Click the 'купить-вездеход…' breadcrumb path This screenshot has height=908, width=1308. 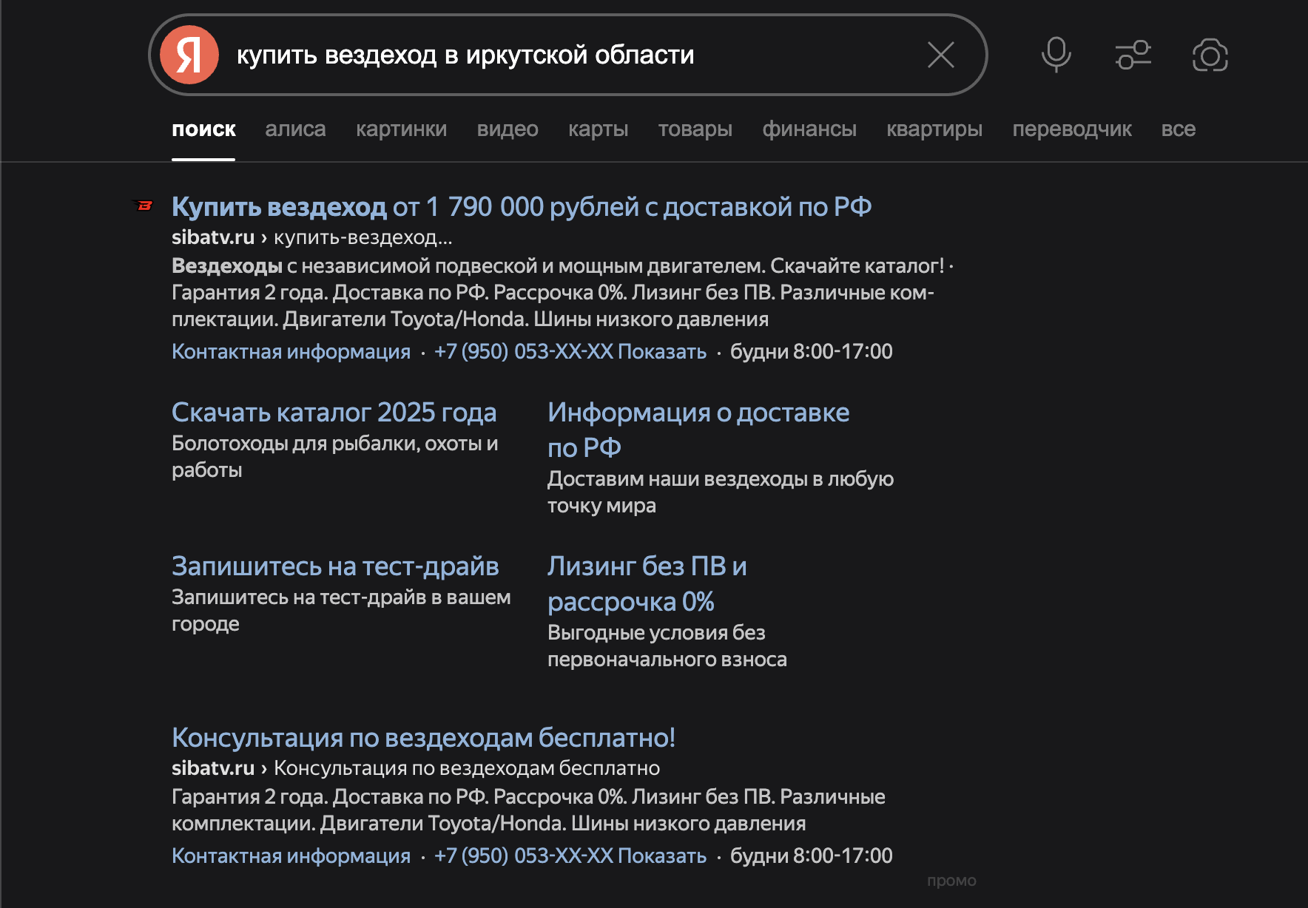click(363, 237)
